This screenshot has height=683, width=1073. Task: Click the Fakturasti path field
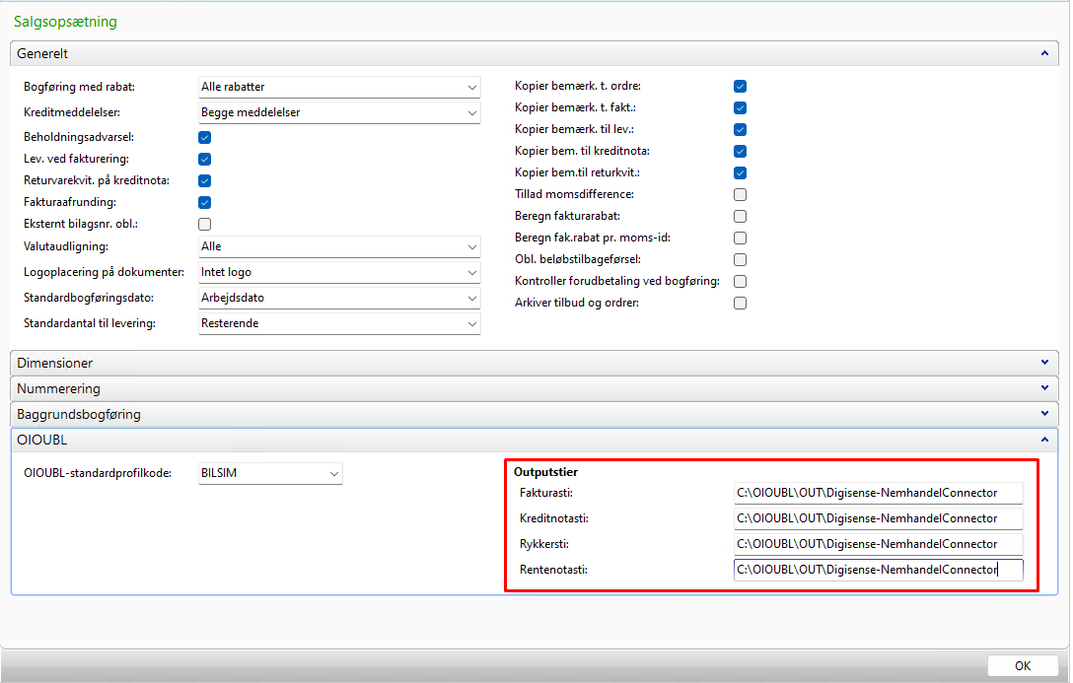click(878, 493)
